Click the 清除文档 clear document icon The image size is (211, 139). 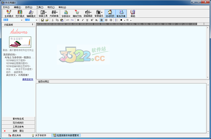[77, 13]
